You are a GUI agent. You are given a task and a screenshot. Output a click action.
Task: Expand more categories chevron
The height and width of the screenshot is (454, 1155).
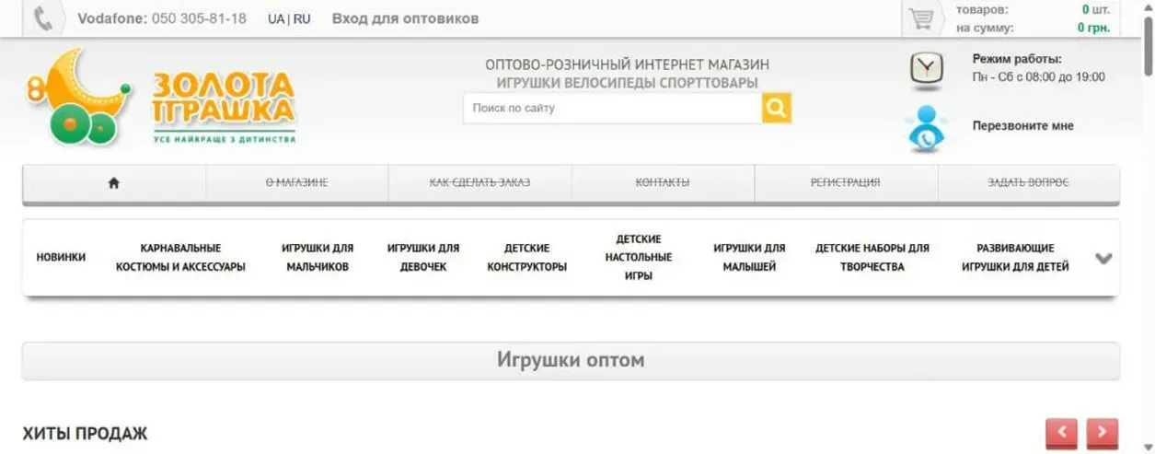click(1103, 258)
